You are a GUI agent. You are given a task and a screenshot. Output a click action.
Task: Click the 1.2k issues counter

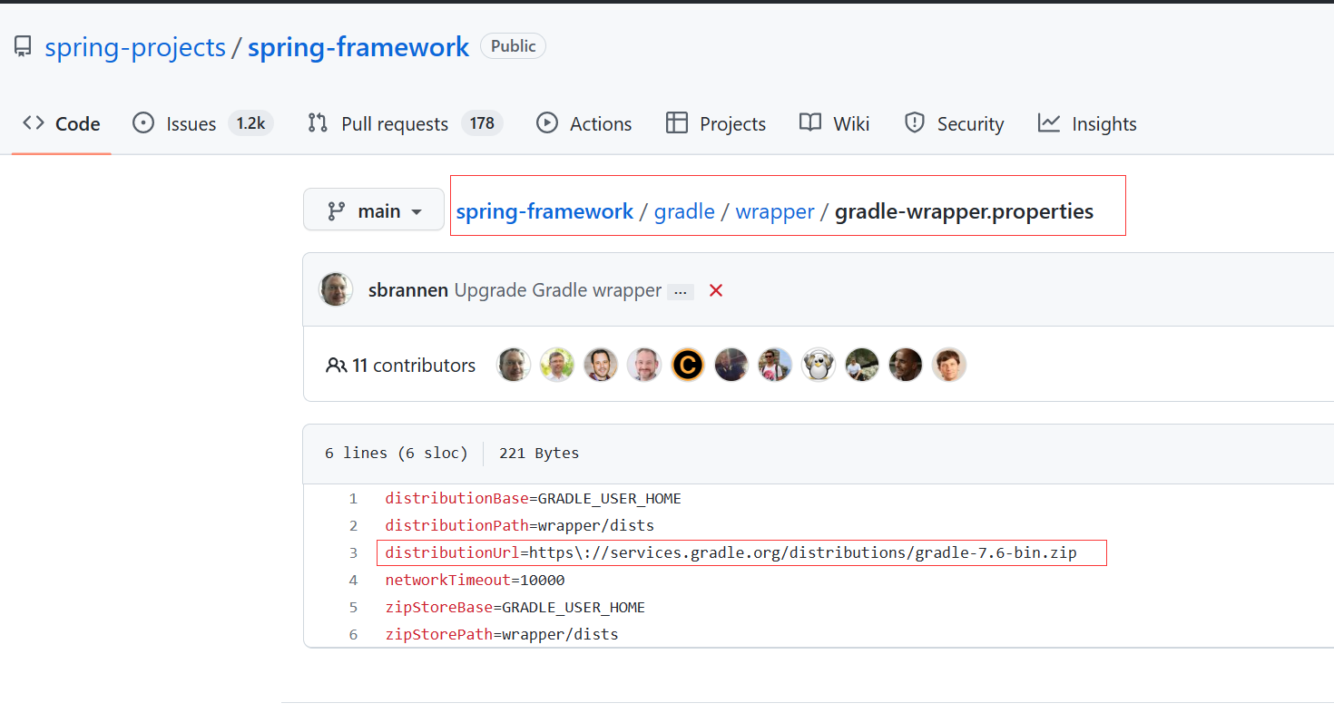point(250,123)
